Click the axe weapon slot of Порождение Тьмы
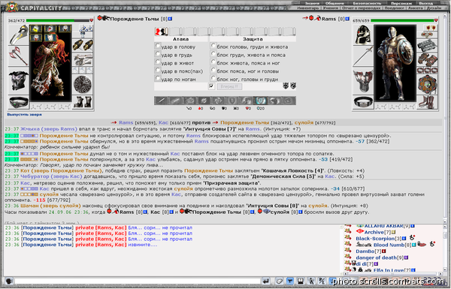451x289 pixels. tap(18, 56)
